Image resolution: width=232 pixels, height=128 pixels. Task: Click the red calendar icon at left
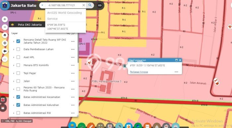(x=3, y=108)
